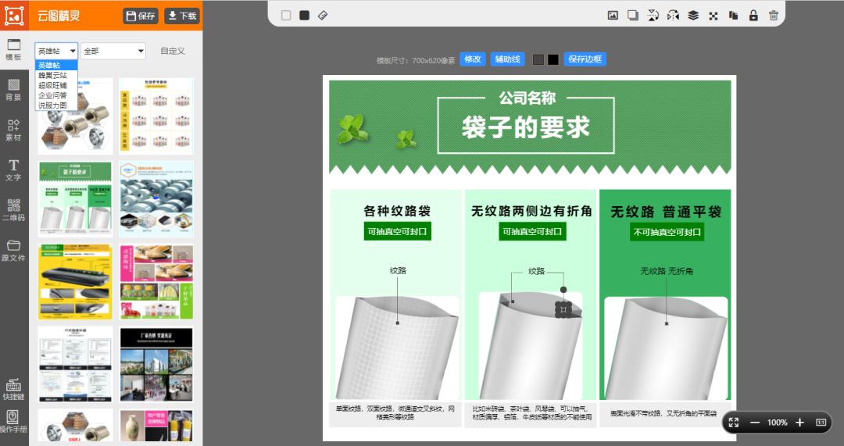Zoom out with the minus icon
The height and width of the screenshot is (446, 844).
[755, 423]
